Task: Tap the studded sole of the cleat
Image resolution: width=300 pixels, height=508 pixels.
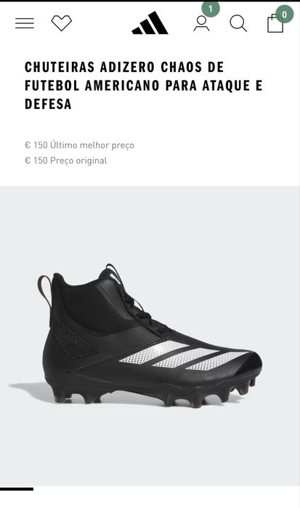Action: tap(154, 394)
